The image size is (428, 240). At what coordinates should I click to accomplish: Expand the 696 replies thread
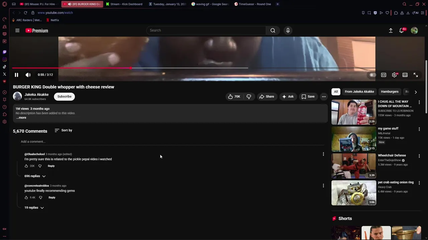point(35,176)
